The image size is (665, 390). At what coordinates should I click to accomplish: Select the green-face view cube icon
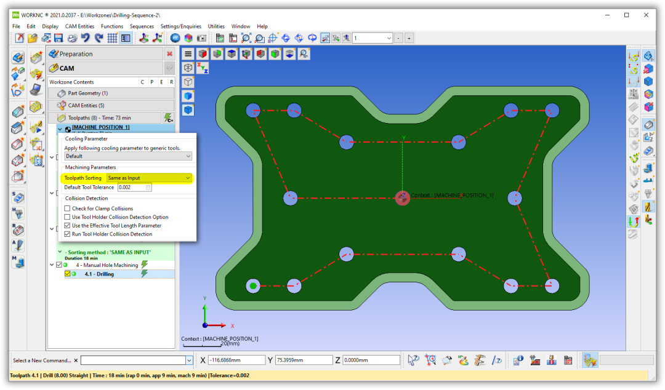pyautogui.click(x=217, y=54)
